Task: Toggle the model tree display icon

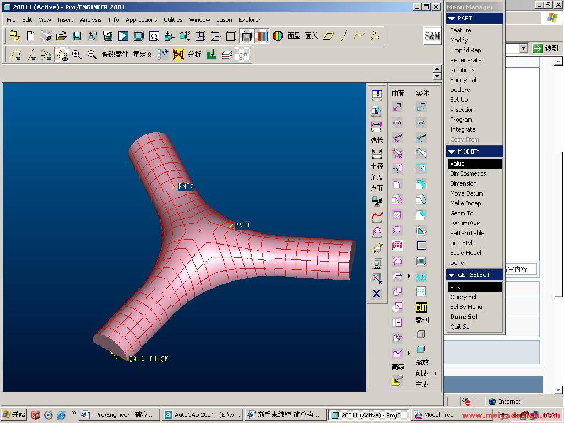Action: [243, 55]
